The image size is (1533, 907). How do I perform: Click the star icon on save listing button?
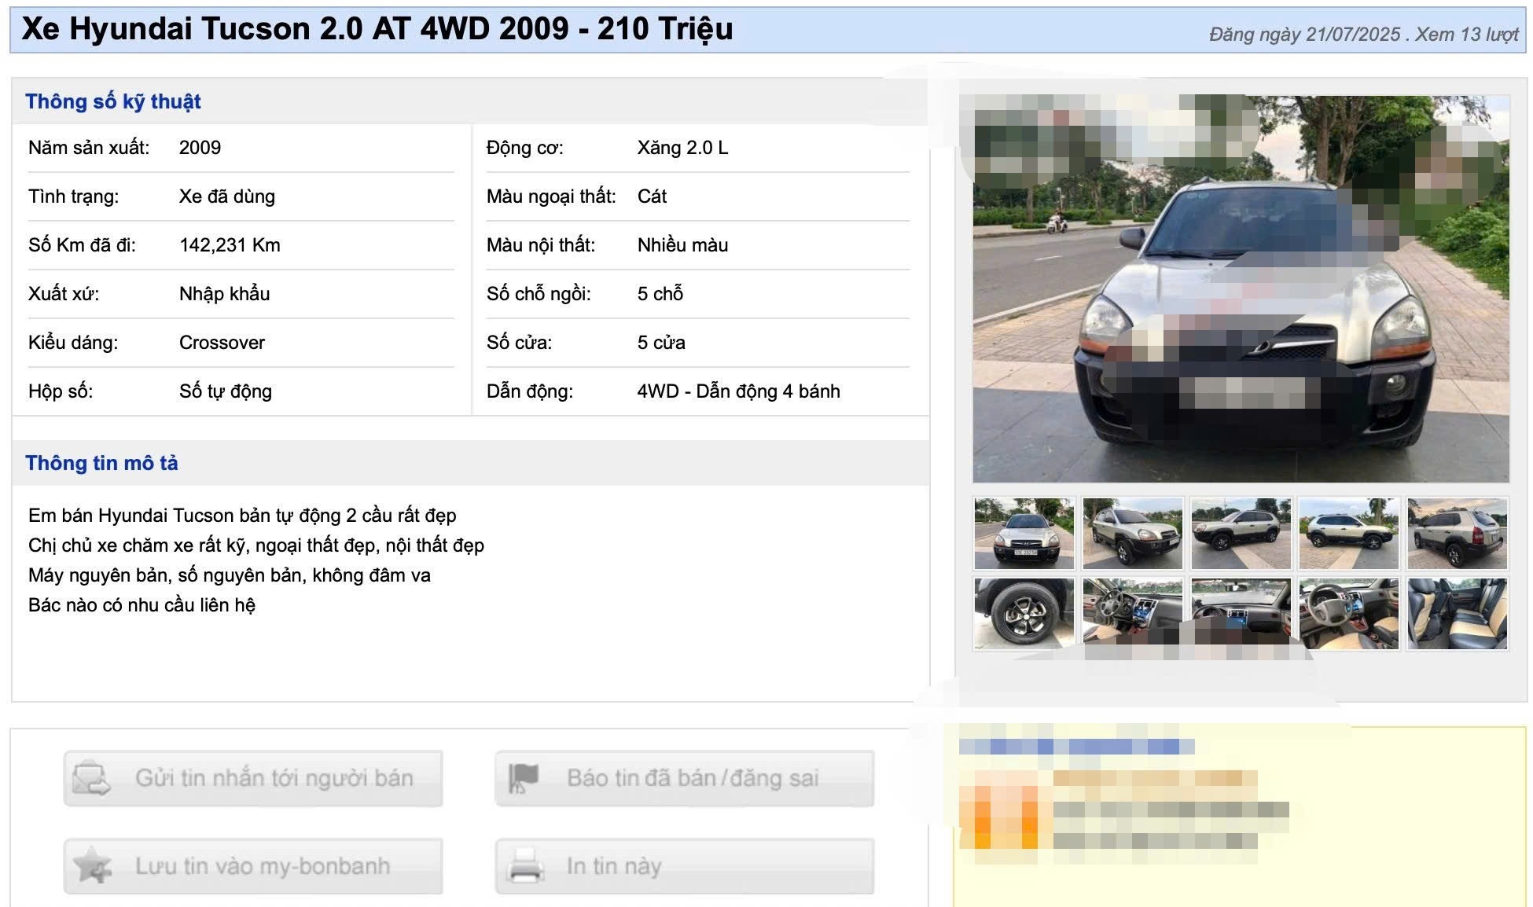click(x=92, y=865)
